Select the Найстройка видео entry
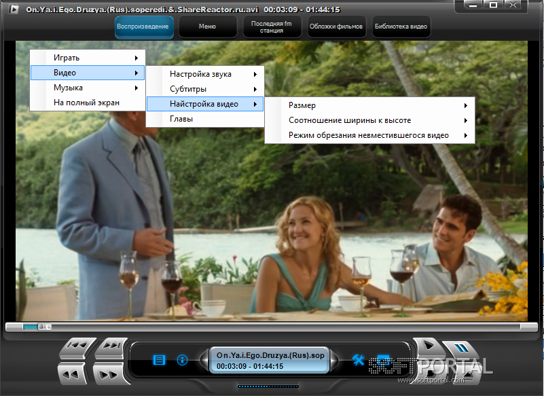Screen dimensions: 544x396 pos(205,104)
